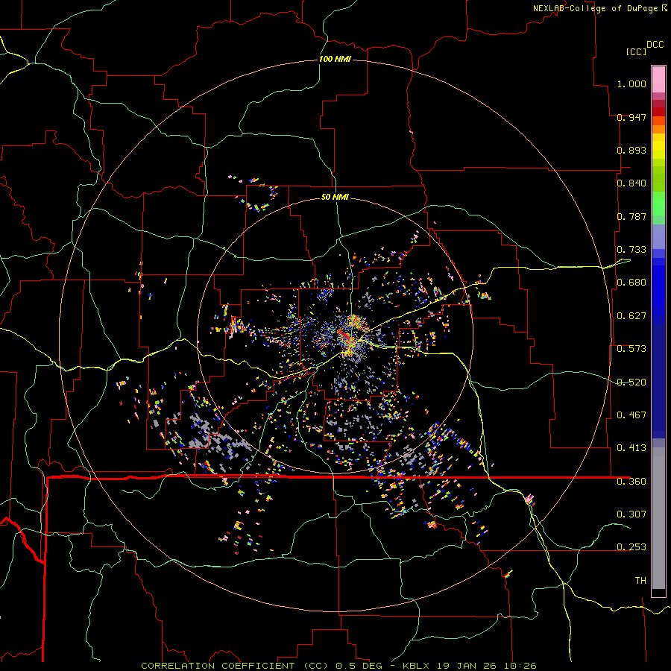
Task: Click the pink segment of the color bar
Action: [x=658, y=80]
